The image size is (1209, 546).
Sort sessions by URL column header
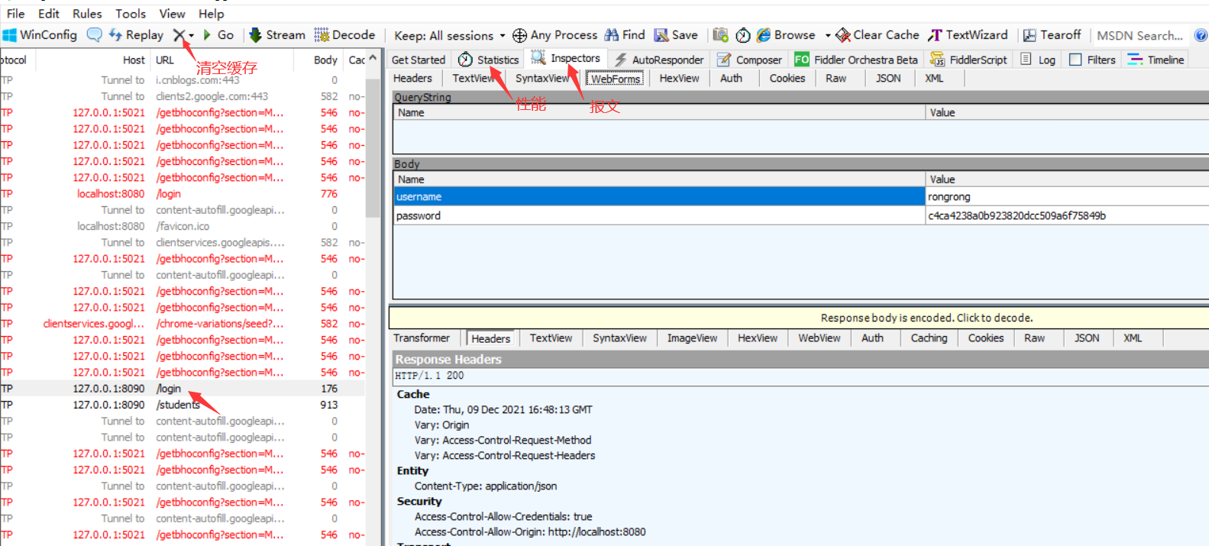(221, 60)
